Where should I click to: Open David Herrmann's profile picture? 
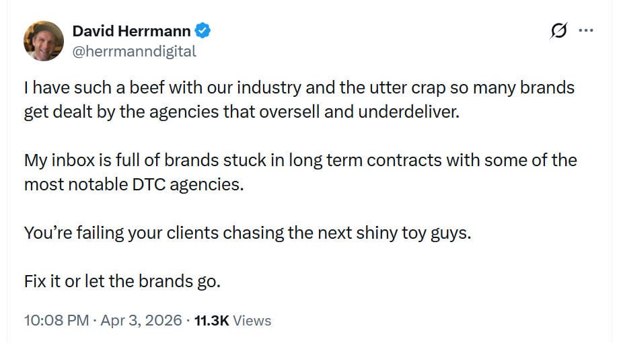[44, 41]
